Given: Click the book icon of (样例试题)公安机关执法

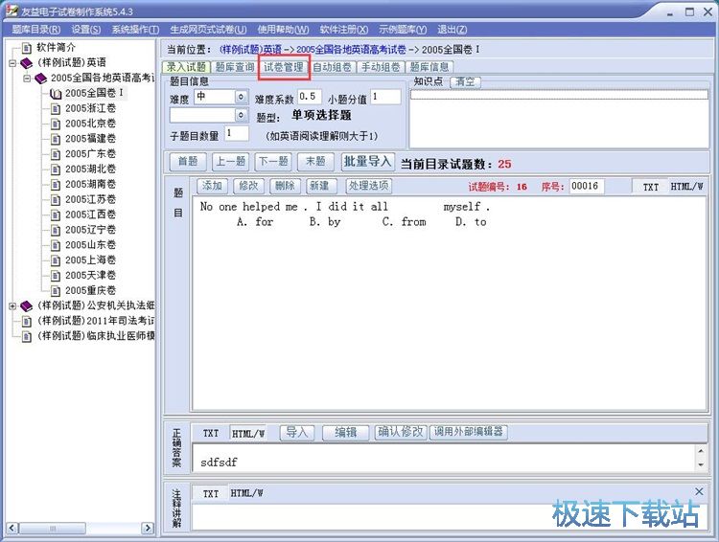Looking at the screenshot, I should click(26, 306).
